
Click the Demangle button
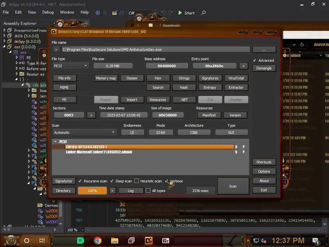point(264,68)
